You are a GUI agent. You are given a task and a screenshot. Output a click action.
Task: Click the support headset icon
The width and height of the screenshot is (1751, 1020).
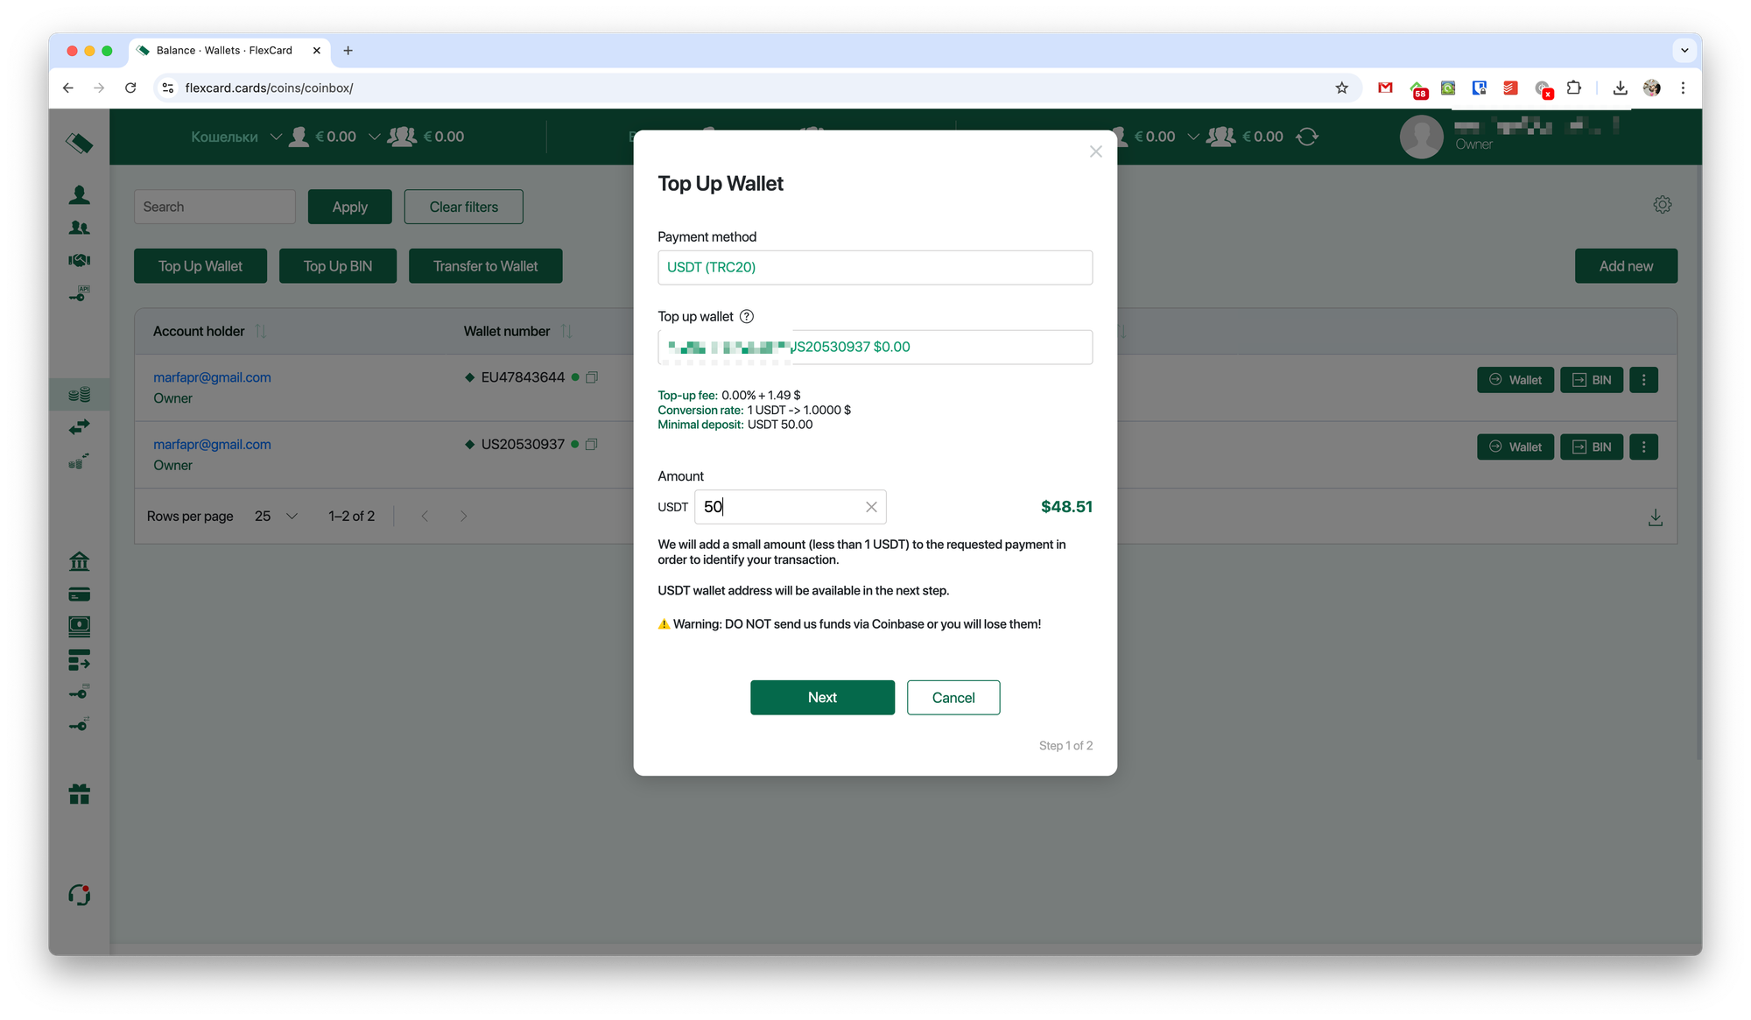point(79,895)
